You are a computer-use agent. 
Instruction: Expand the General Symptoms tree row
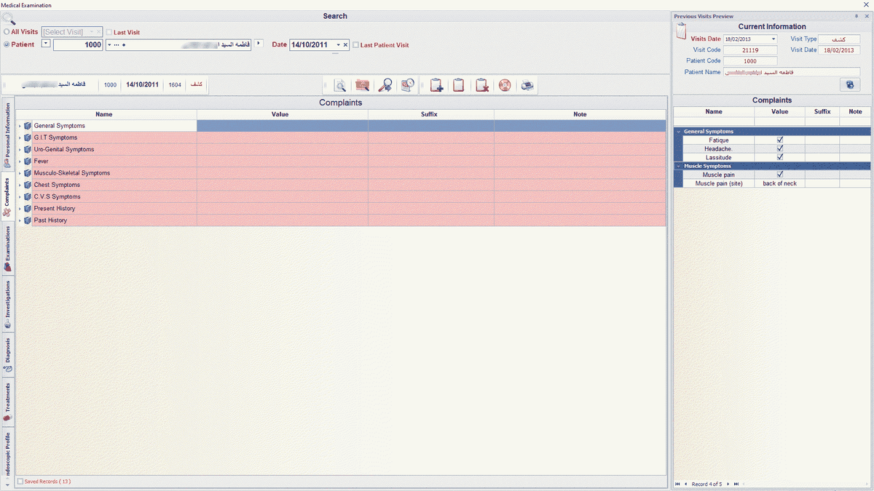pyautogui.click(x=20, y=126)
